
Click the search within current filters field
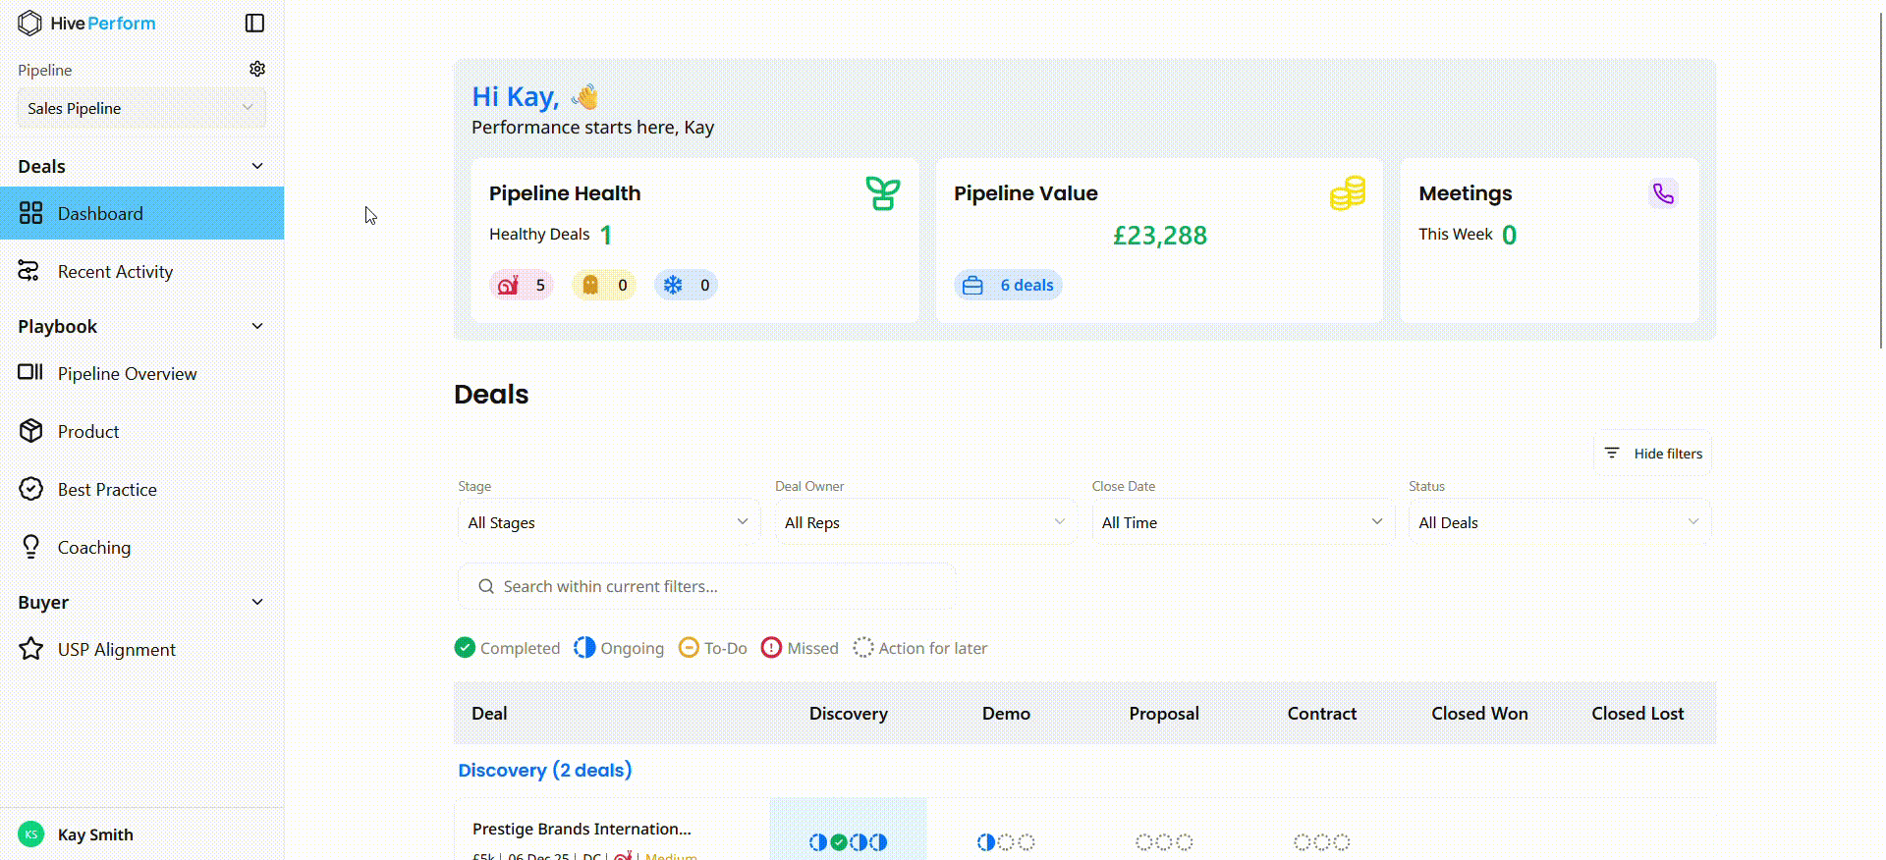coord(707,586)
